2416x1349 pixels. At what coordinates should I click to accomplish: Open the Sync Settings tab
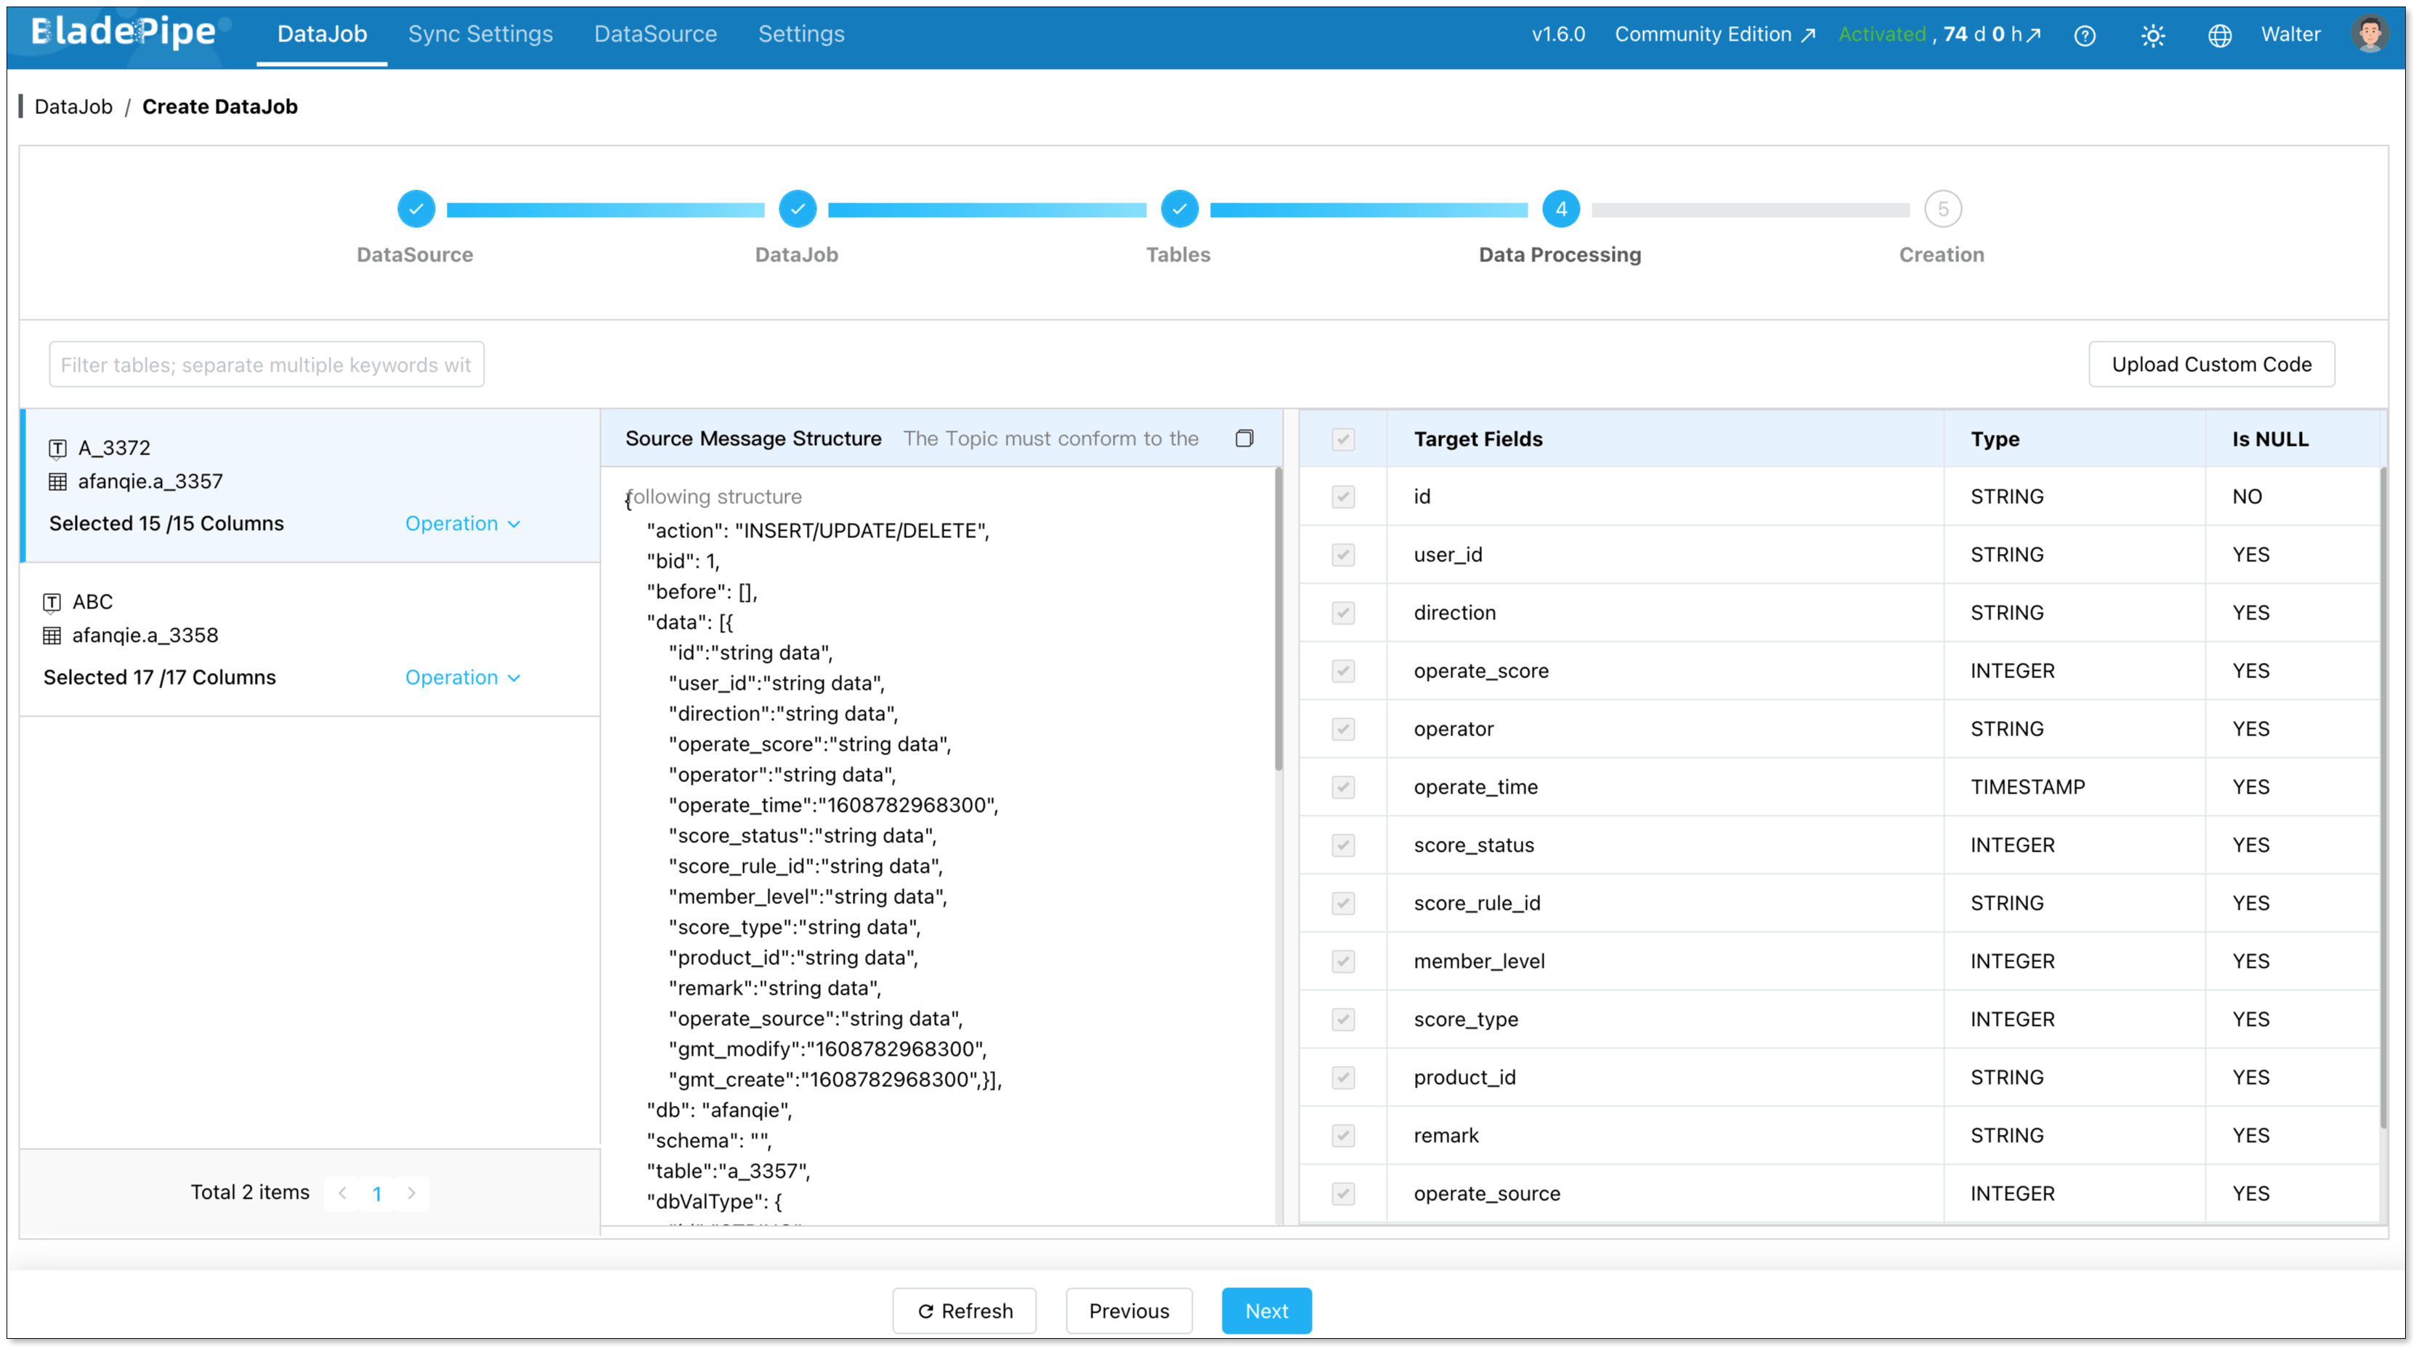[x=480, y=33]
